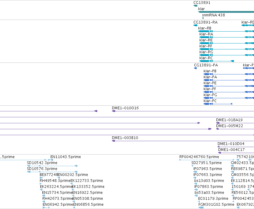Image resolution: width=254 pixels, height=209 pixels.
Task: Click the SD10542.3prime EST label
Action: click(x=42, y=163)
